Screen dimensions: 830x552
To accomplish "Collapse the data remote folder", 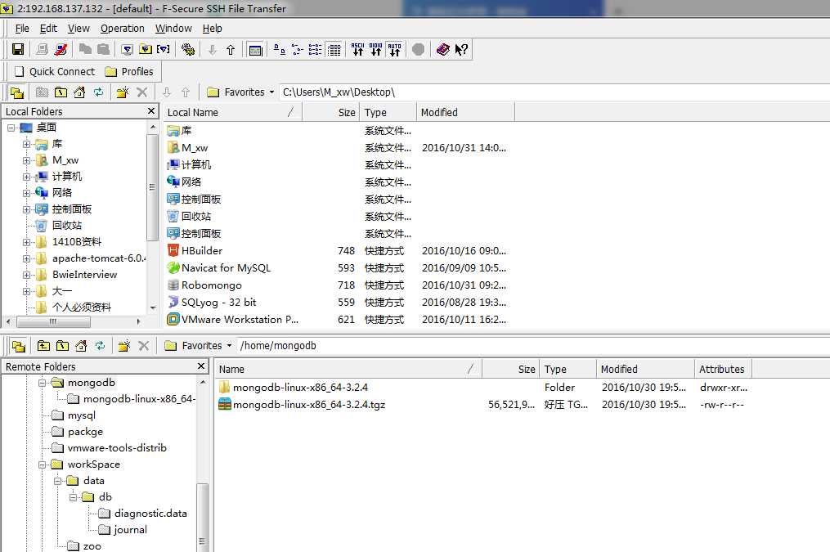I will (x=58, y=481).
